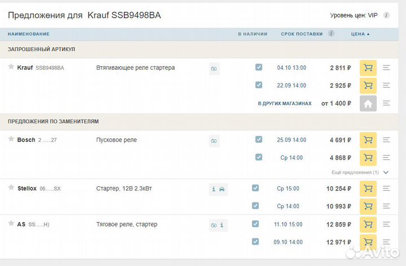
Task: Click 'Уровень цен: VIP' label
Action: pyautogui.click(x=354, y=15)
